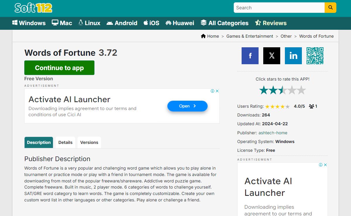Screen dimensions: 351x216
Task: Rate the app five stars
Action: (301, 90)
